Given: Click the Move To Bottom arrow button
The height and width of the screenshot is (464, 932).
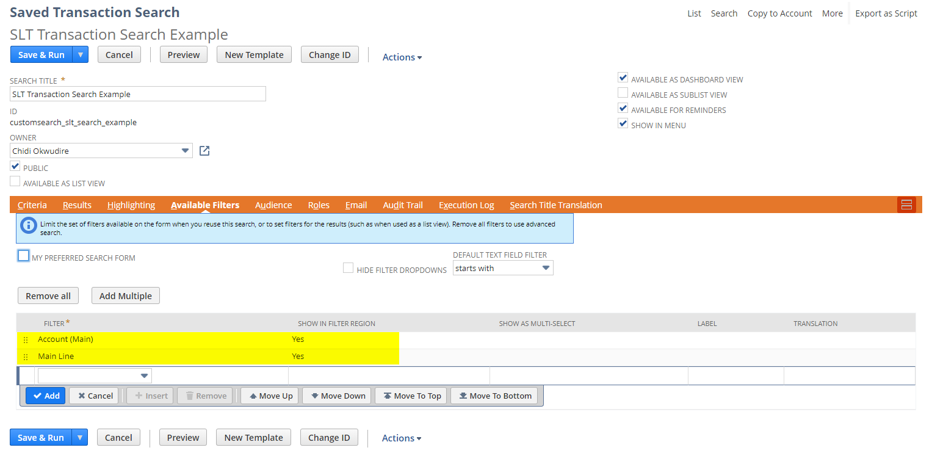Looking at the screenshot, I should point(494,395).
